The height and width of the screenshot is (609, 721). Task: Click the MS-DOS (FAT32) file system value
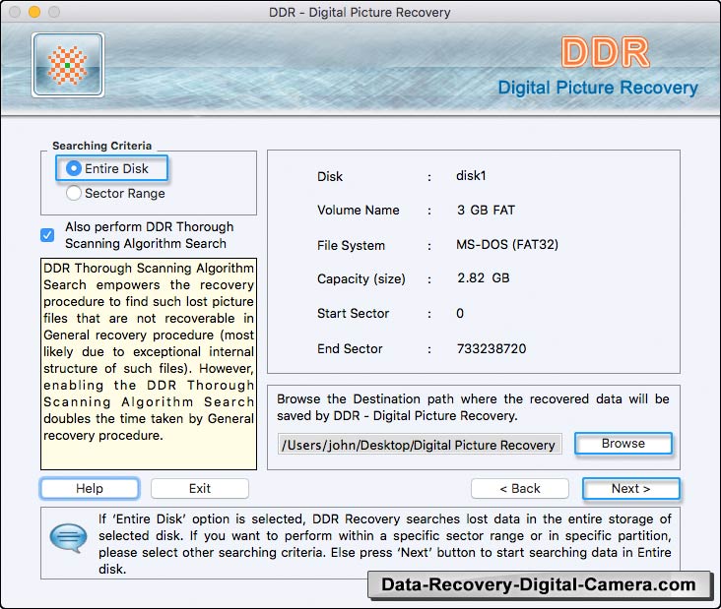click(x=507, y=244)
